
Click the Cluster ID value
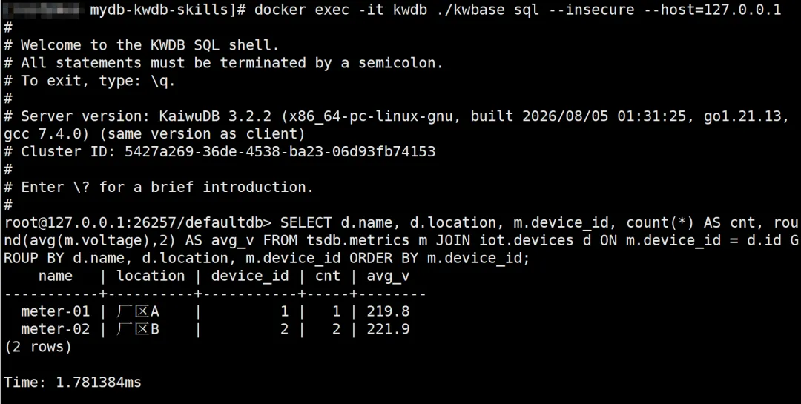280,152
